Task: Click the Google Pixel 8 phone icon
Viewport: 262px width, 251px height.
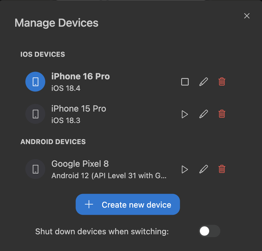Action: pyautogui.click(x=35, y=169)
